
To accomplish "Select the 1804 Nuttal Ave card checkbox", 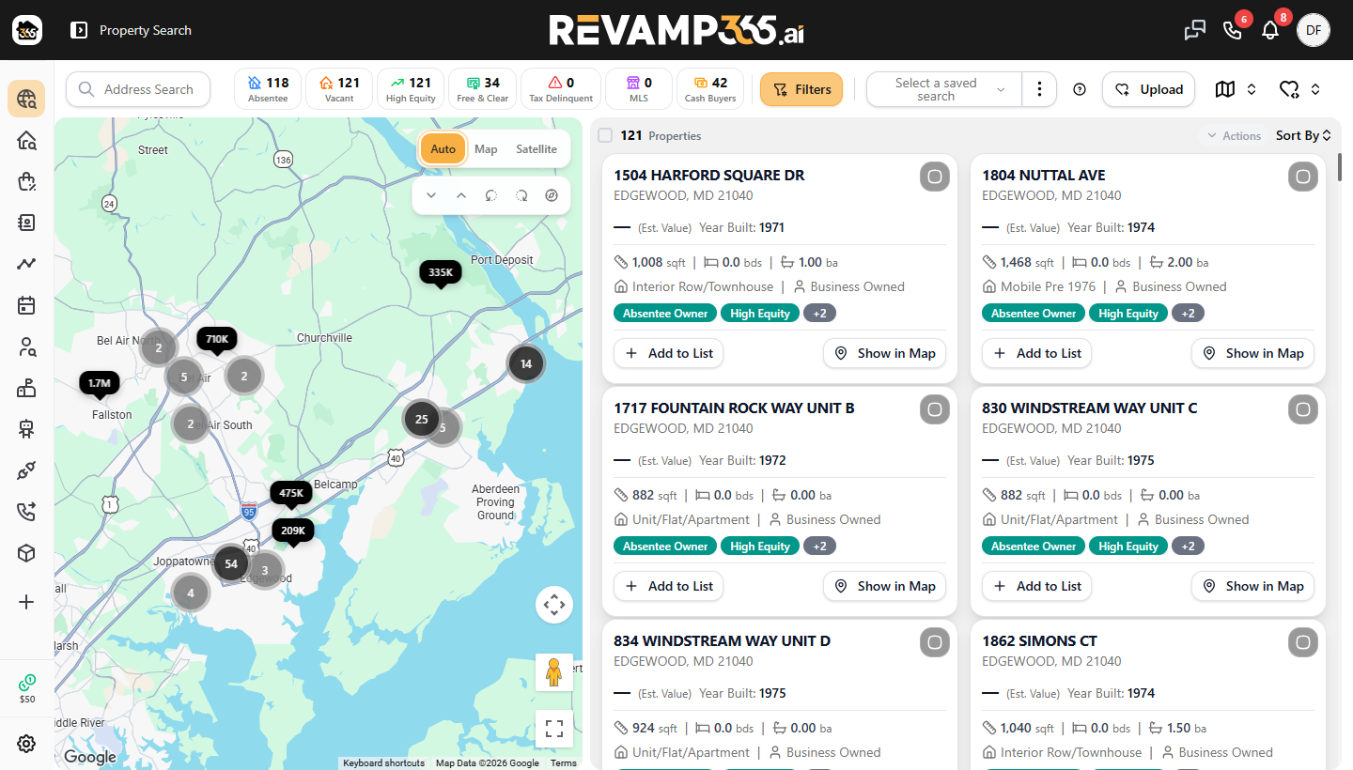I will coord(1302,177).
